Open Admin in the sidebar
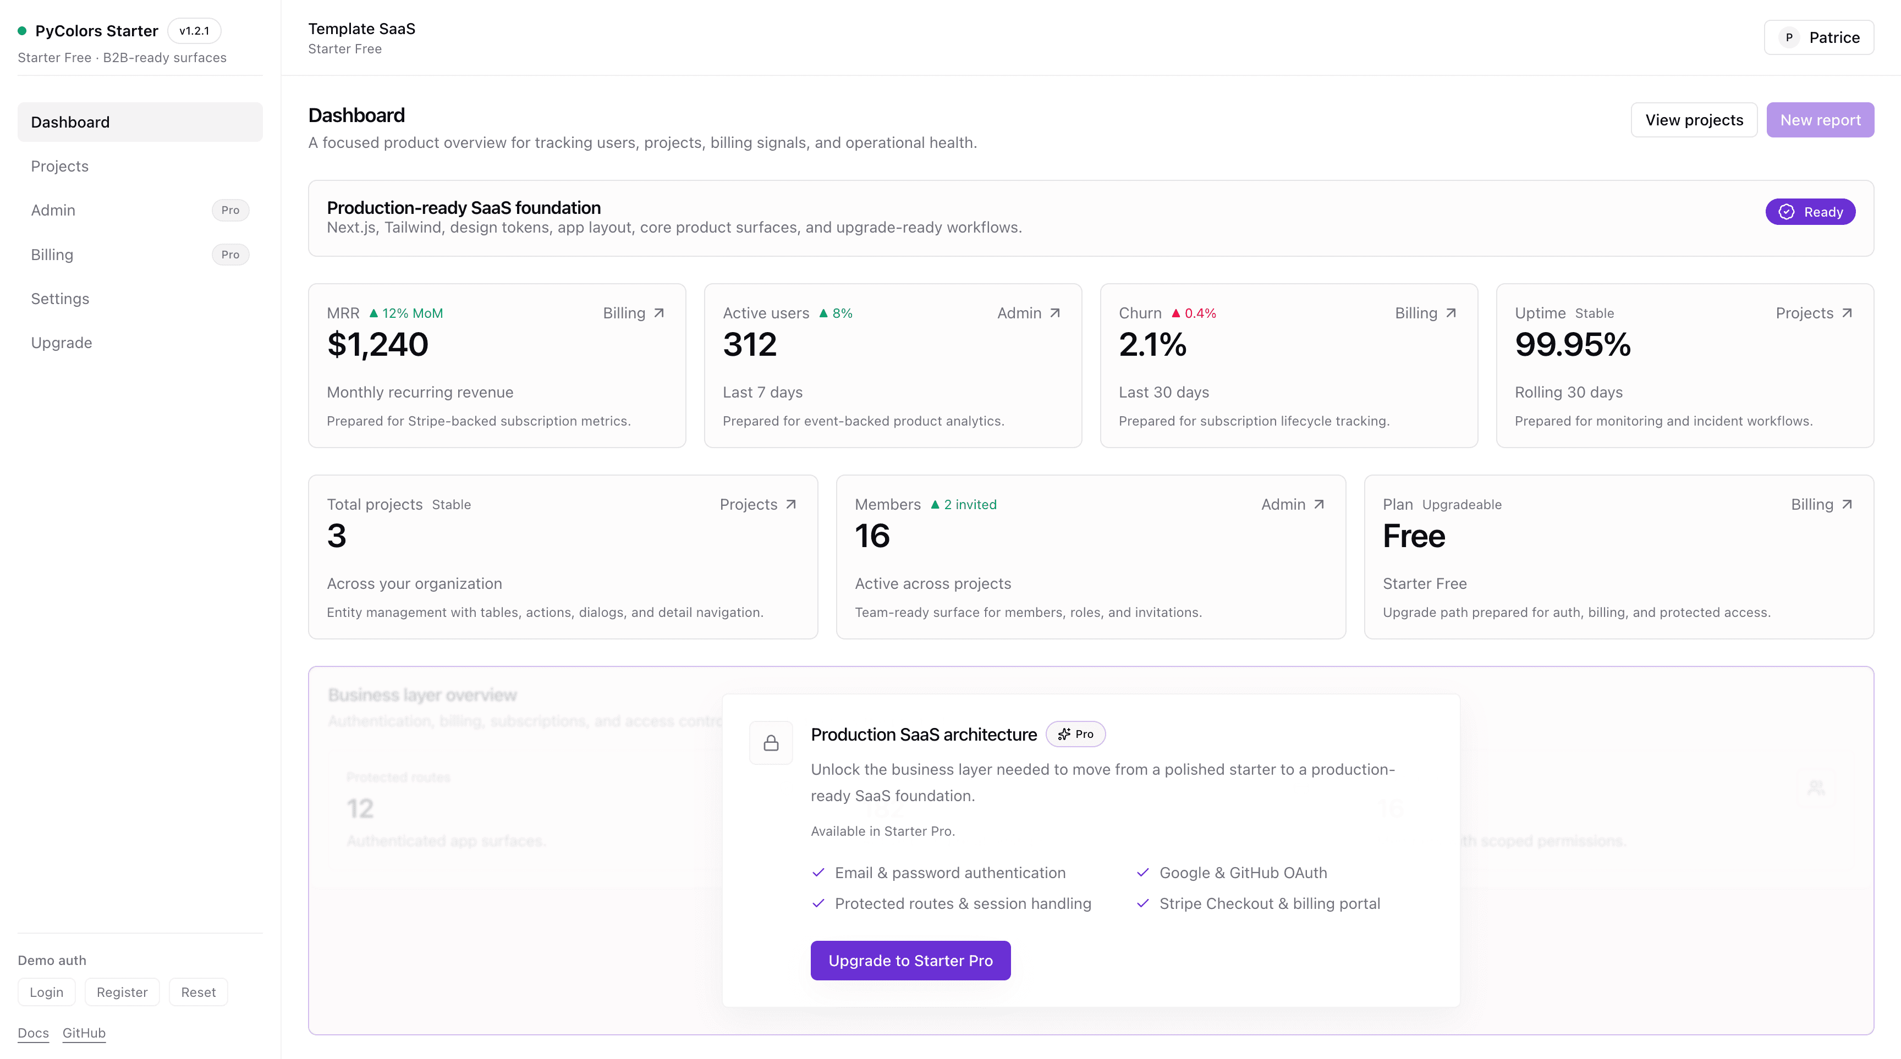Viewport: 1901px width, 1059px height. (x=140, y=210)
